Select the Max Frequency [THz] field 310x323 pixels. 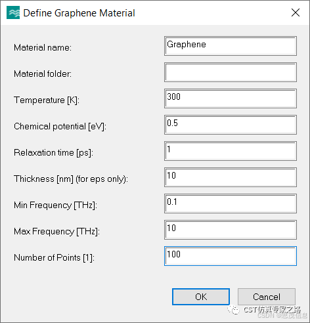231,230
